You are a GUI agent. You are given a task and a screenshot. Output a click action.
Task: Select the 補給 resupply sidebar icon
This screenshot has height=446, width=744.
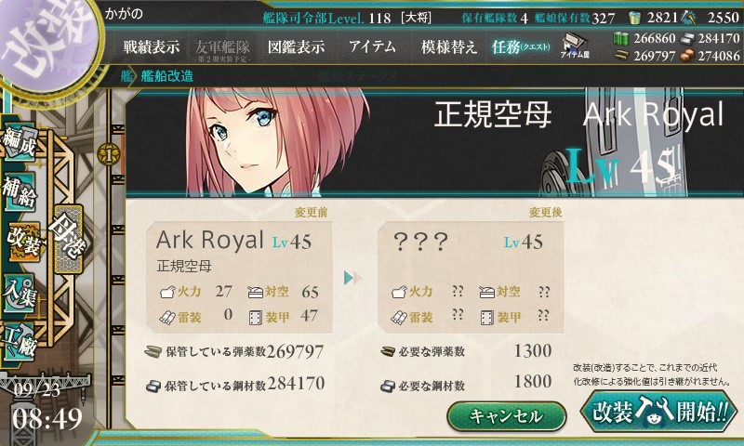(20, 191)
